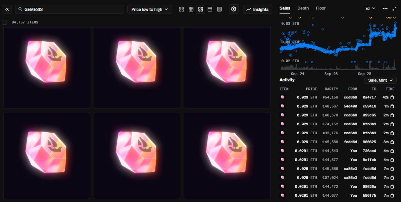Screen dimensions: 401x202
Task: Click rarity value #54,156
Action: coord(330,97)
